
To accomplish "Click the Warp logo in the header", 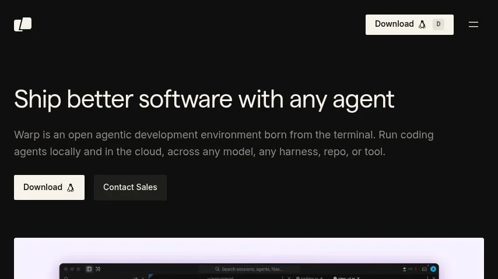I will click(23, 24).
